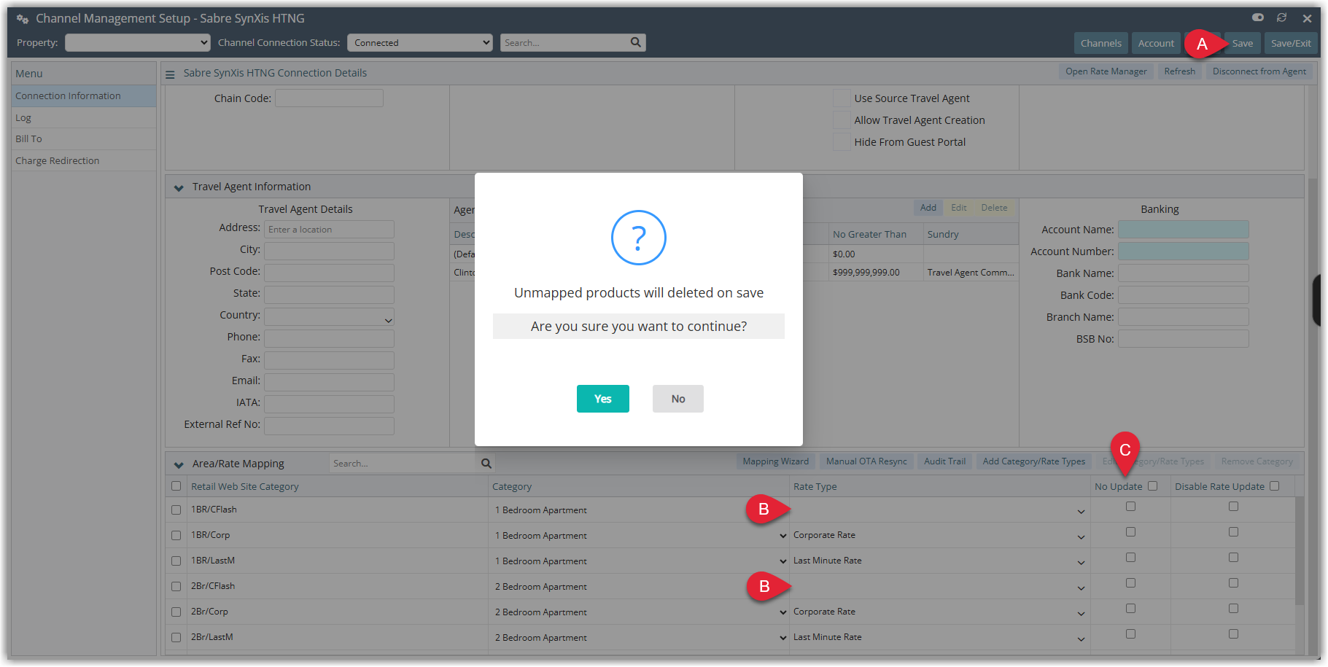Screen dimensions: 1328x667
Task: Click the BSB No field
Action: tap(1183, 339)
